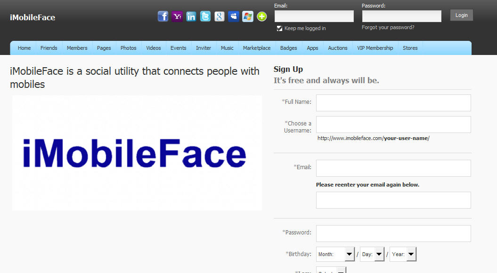The image size is (497, 273).
Task: Click 'Please reenter your email again below' text
Action: (x=367, y=185)
